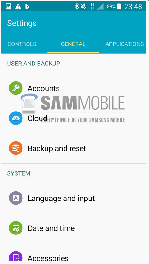Image resolution: width=149 pixels, height=264 pixels.
Task: Open Date and time settings
Action: [73, 228]
